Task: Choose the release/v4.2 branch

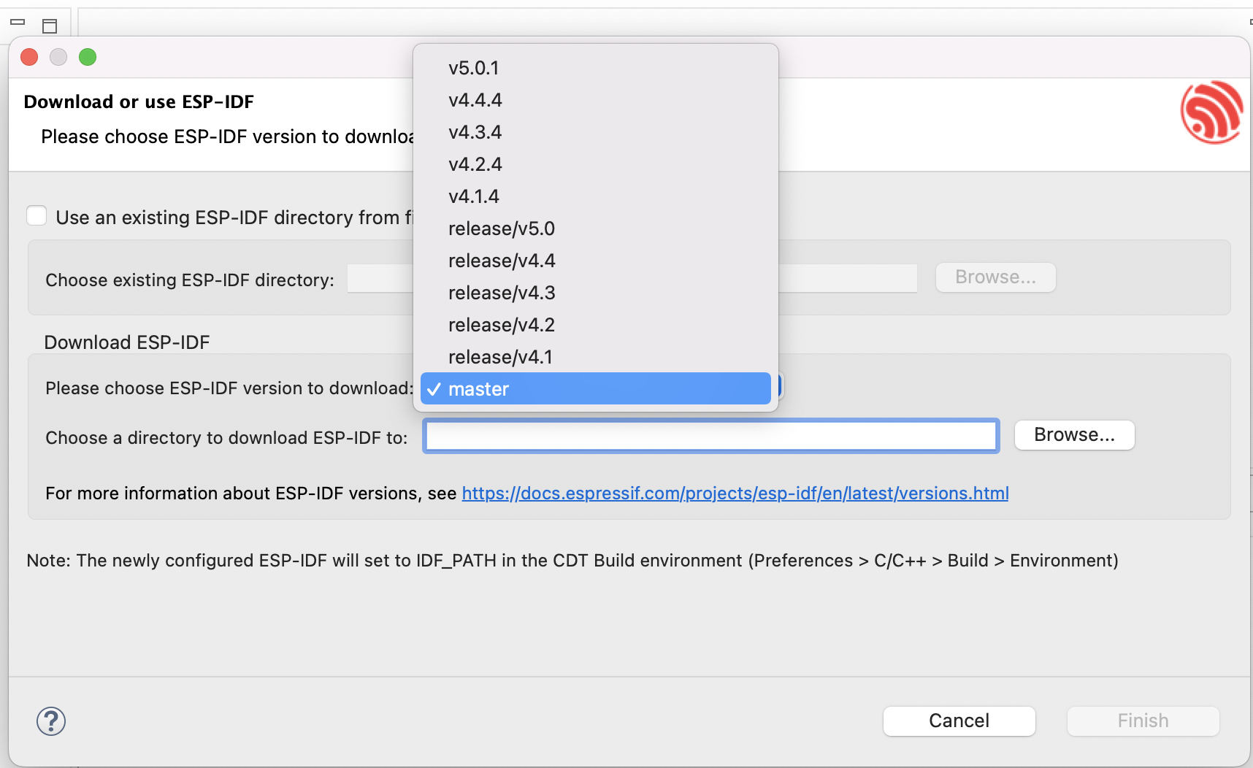Action: tap(502, 325)
